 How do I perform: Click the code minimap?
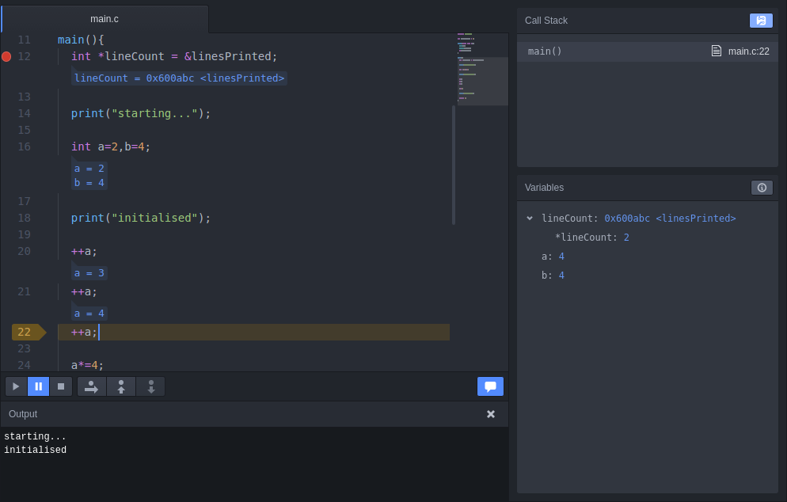[482, 69]
